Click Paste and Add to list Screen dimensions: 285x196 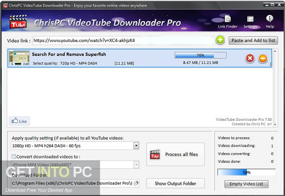[x=253, y=40]
